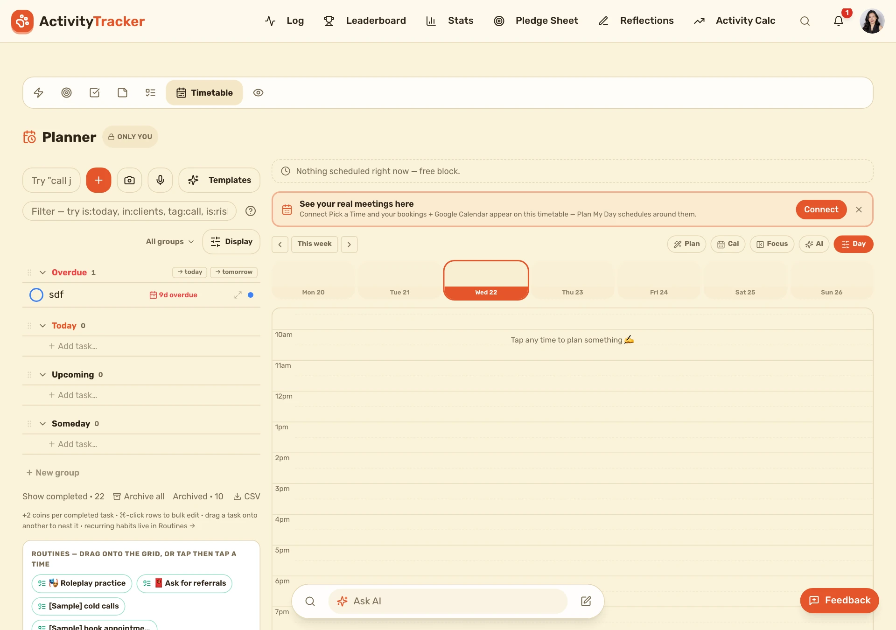This screenshot has width=896, height=630.
Task: Click the lightning bolt toolbar icon
Action: click(39, 92)
